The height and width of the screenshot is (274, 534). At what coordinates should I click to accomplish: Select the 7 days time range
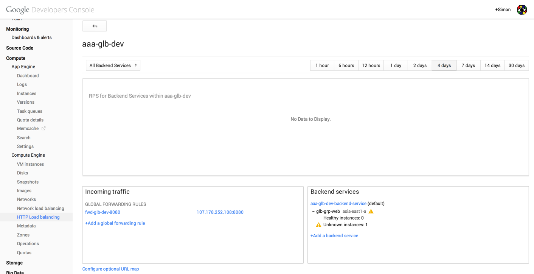(x=469, y=65)
